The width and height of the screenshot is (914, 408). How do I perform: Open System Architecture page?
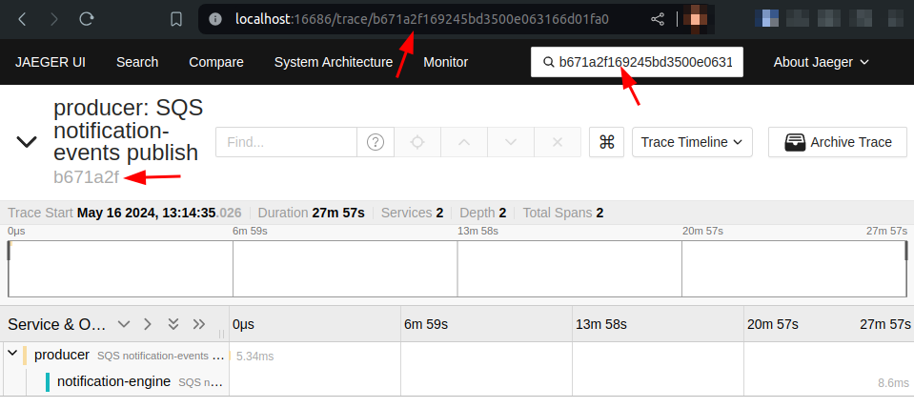click(334, 62)
